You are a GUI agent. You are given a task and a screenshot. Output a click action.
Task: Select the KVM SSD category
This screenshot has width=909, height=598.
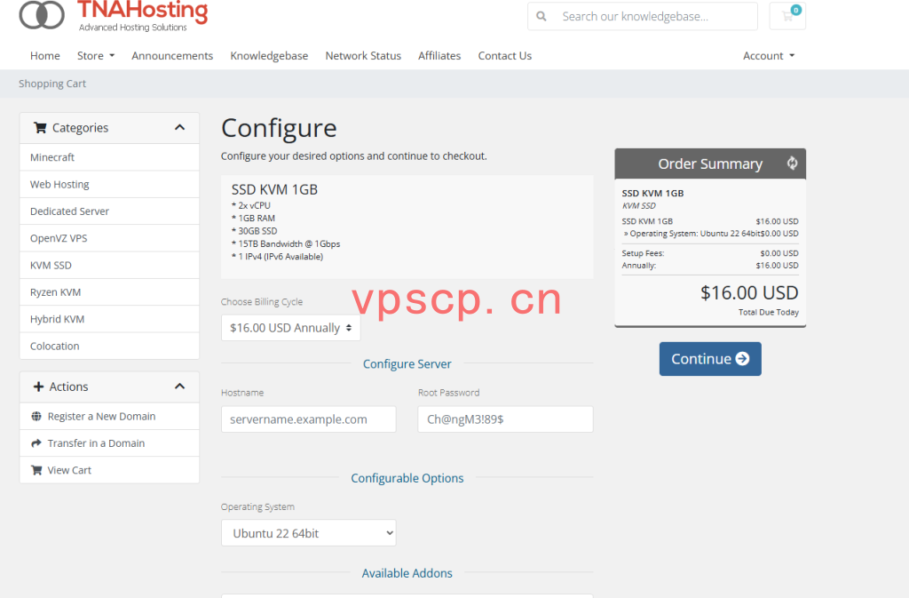(109, 265)
